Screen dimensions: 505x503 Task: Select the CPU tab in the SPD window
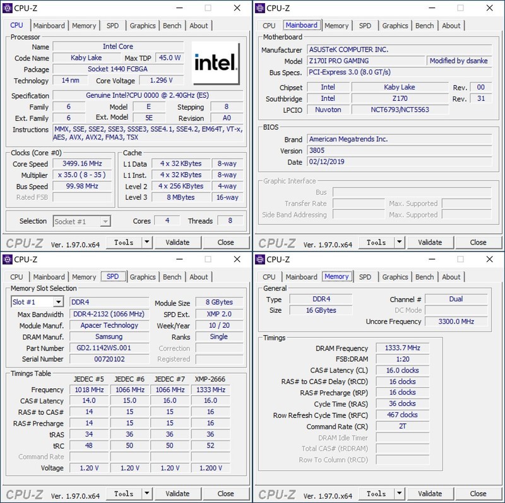pyautogui.click(x=16, y=277)
